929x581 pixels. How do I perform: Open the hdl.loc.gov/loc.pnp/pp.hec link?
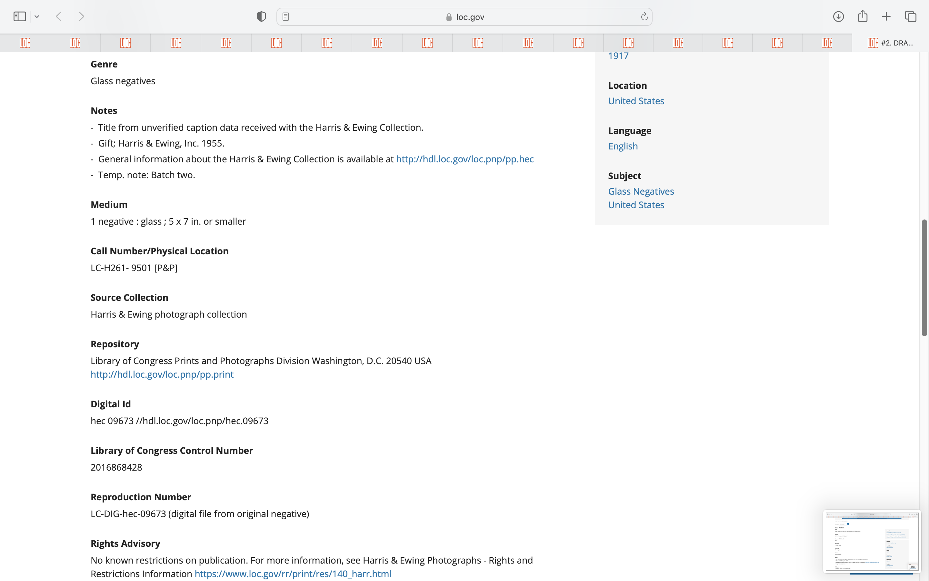point(464,159)
